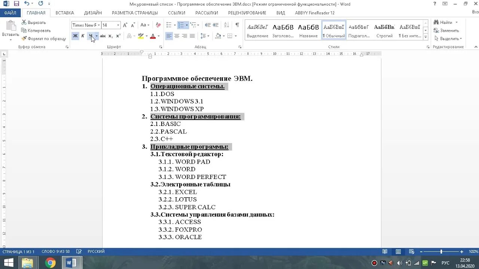Apply red font color
479x269 pixels.
click(x=153, y=36)
